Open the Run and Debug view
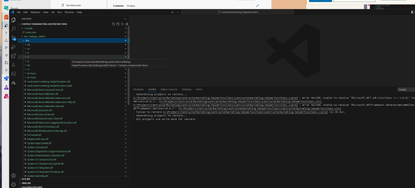Screen dimensions: 415x188 coord(13,47)
